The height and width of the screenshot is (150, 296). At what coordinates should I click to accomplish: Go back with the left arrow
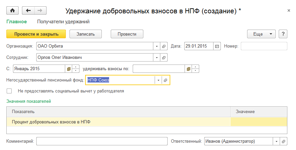click(28, 11)
